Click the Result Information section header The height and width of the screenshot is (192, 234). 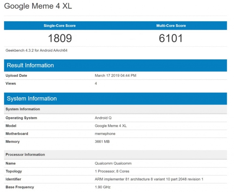pos(115,65)
